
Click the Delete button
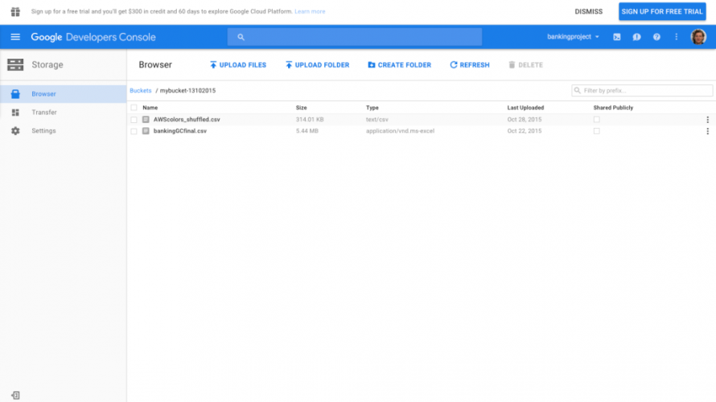click(x=525, y=65)
